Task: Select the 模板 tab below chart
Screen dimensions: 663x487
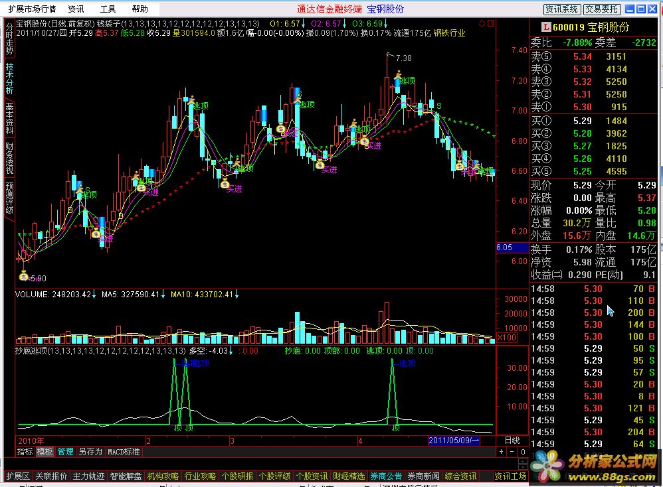Action: point(45,452)
